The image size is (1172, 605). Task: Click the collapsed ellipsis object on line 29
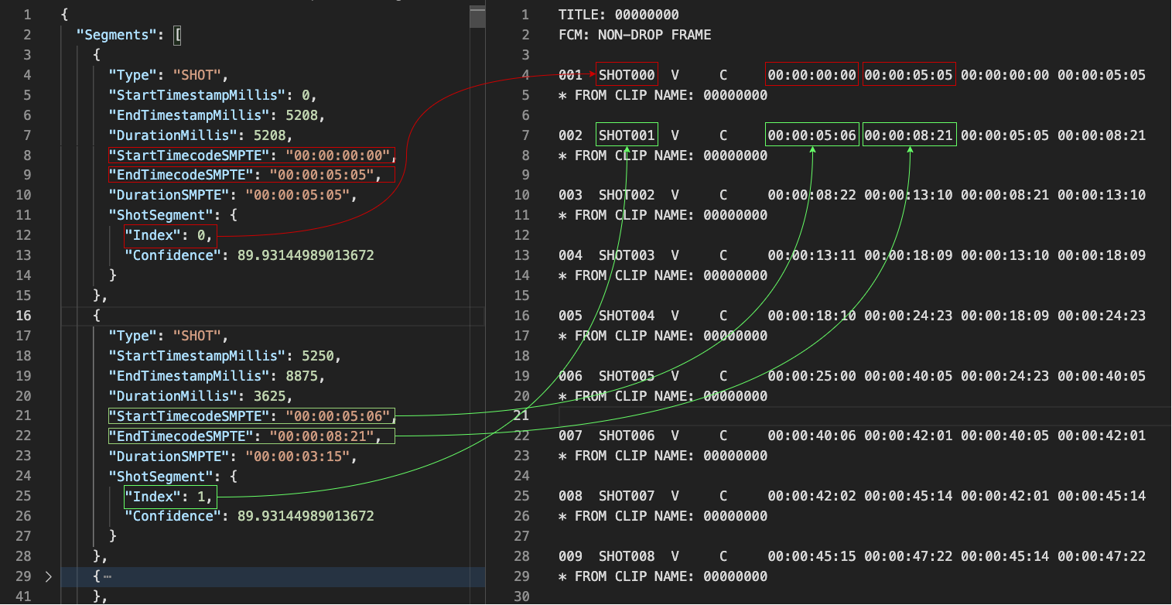pyautogui.click(x=108, y=576)
